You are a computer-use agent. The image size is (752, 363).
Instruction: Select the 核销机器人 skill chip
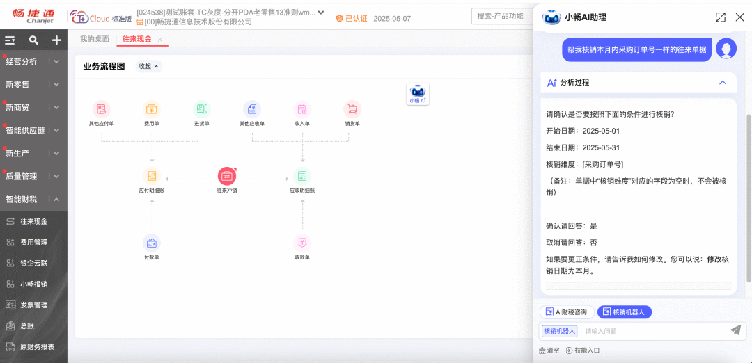624,312
